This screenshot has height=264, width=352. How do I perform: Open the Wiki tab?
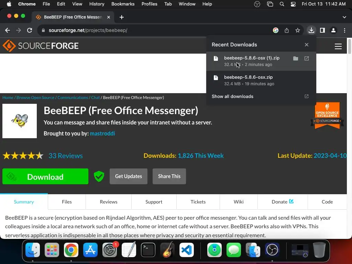239,202
